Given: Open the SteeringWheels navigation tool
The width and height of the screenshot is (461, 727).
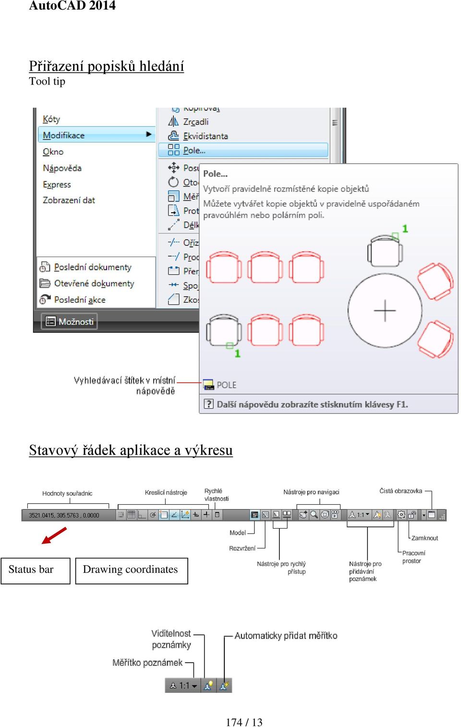Looking at the screenshot, I should 325,515.
